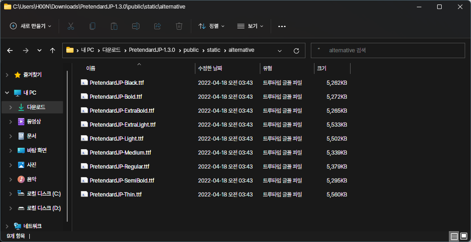The height and width of the screenshot is (242, 471).
Task: Click the Share icon in toolbar
Action: pos(157,26)
